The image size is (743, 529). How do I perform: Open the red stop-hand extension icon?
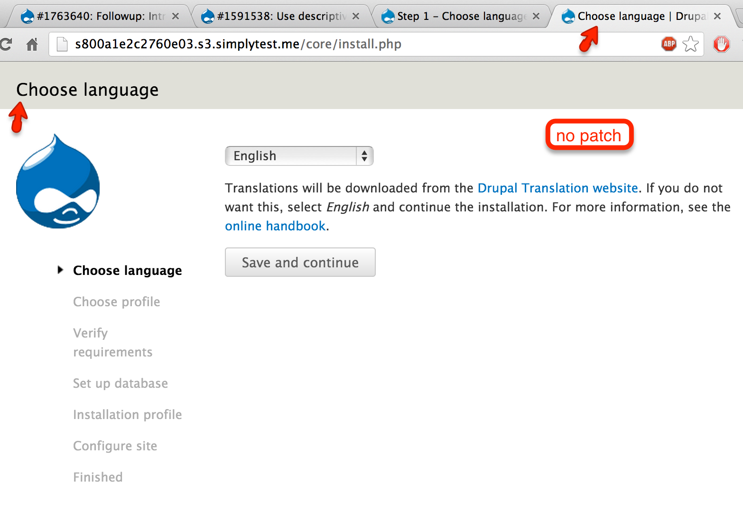pos(722,44)
